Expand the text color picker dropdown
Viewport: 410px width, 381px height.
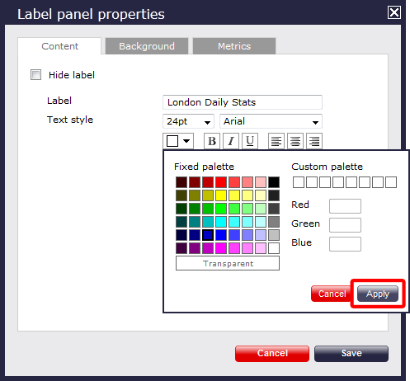[178, 141]
